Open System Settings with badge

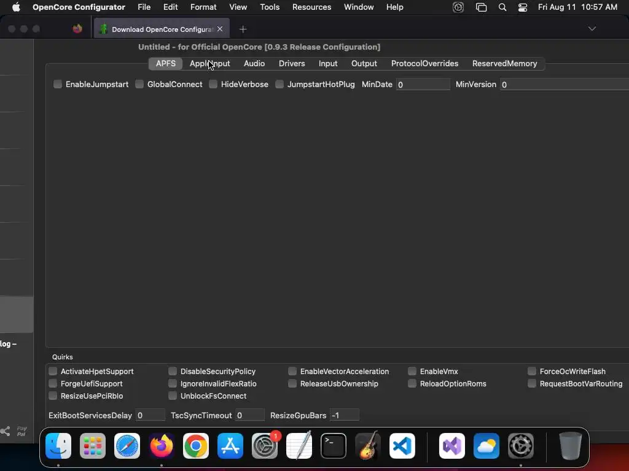click(x=265, y=446)
